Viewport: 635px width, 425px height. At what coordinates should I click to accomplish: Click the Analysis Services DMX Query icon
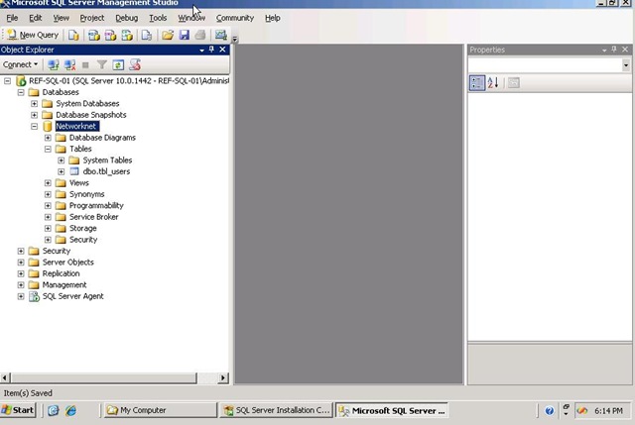(110, 36)
